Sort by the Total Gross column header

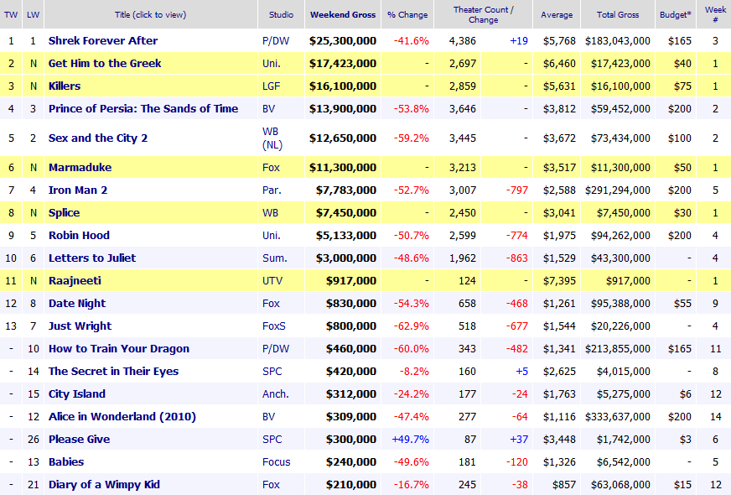click(x=619, y=15)
